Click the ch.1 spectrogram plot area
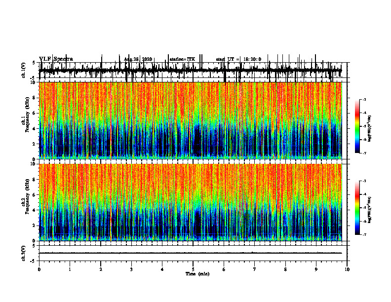 tap(190, 120)
